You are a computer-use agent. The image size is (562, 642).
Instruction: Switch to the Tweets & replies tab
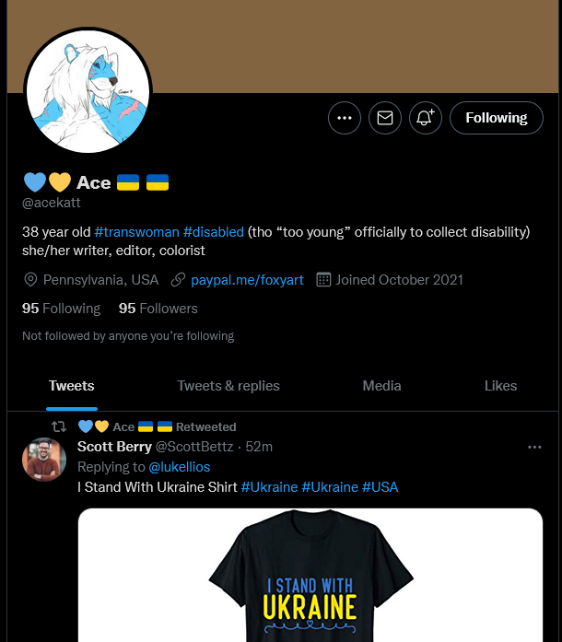click(228, 386)
